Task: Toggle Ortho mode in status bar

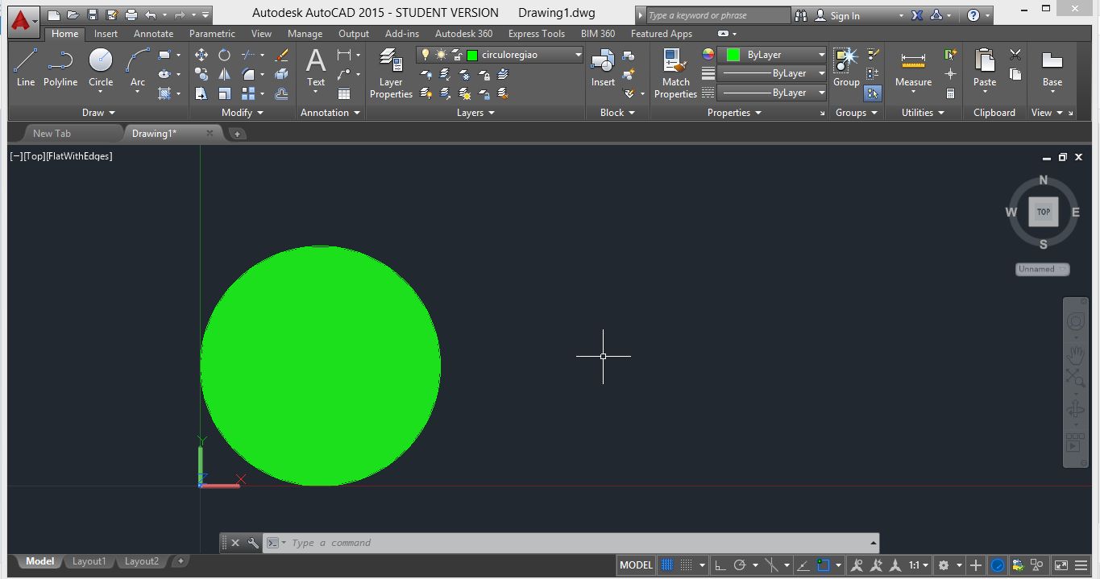Action: coord(720,565)
